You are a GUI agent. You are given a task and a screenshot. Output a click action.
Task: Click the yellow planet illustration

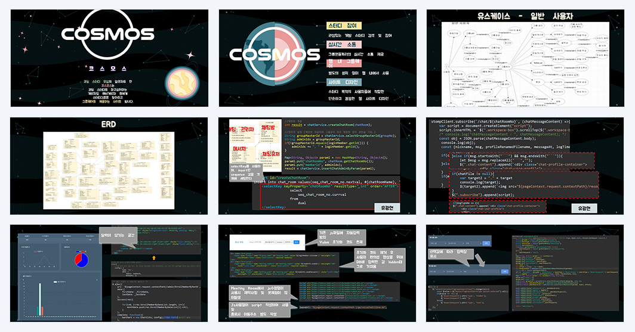coord(182,84)
